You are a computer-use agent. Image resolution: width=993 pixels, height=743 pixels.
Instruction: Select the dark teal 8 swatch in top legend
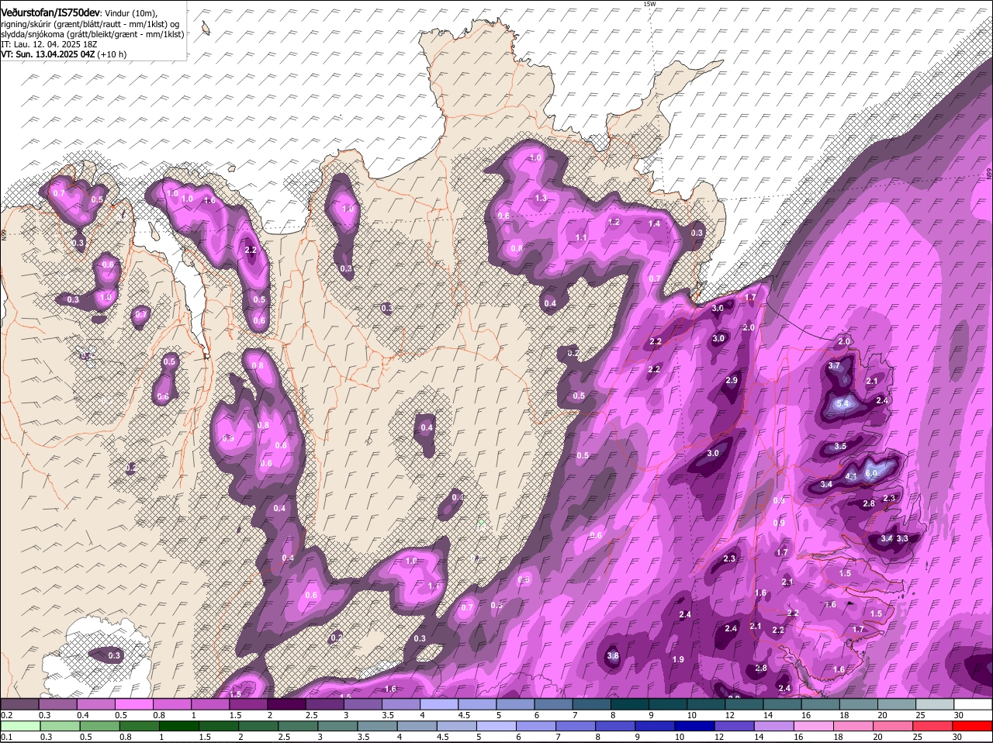click(x=630, y=703)
